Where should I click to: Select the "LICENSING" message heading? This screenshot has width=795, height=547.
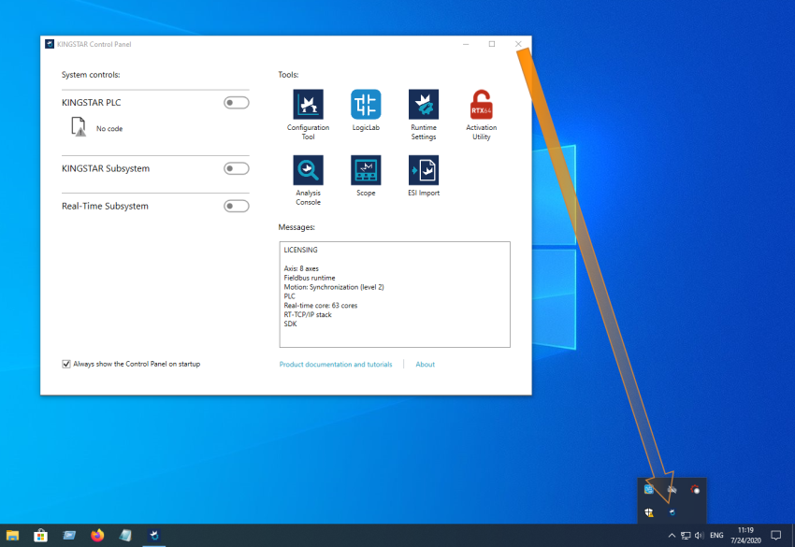tap(300, 250)
